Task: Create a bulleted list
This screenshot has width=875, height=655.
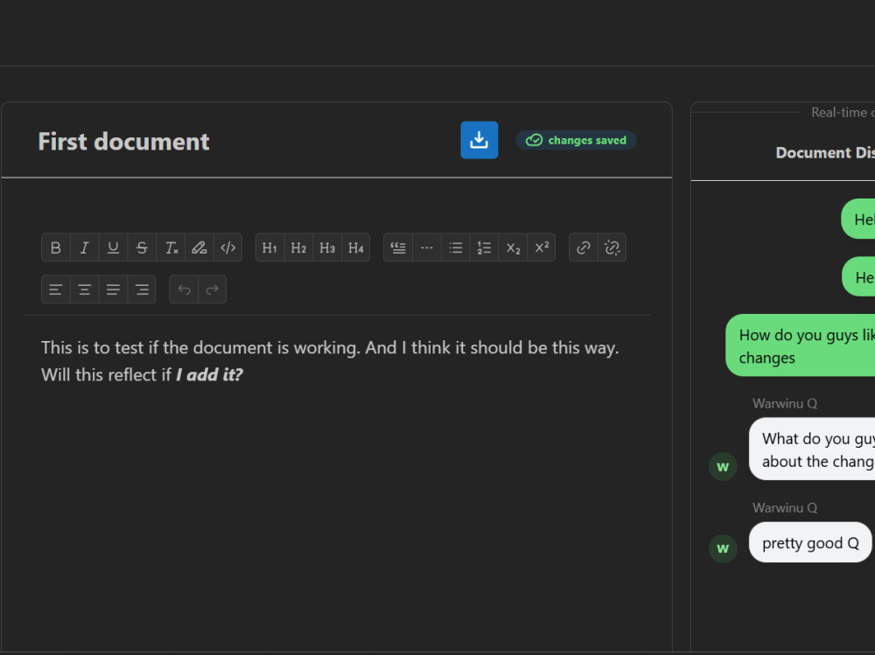Action: [455, 247]
